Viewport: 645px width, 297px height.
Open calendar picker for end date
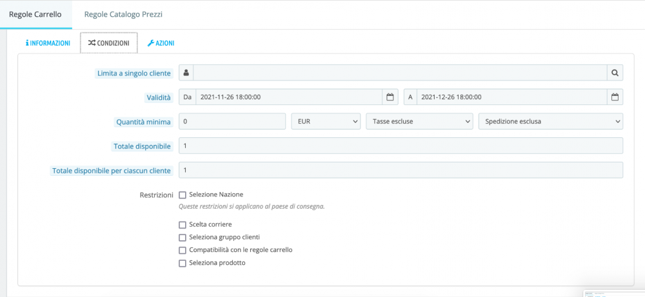[x=615, y=97]
